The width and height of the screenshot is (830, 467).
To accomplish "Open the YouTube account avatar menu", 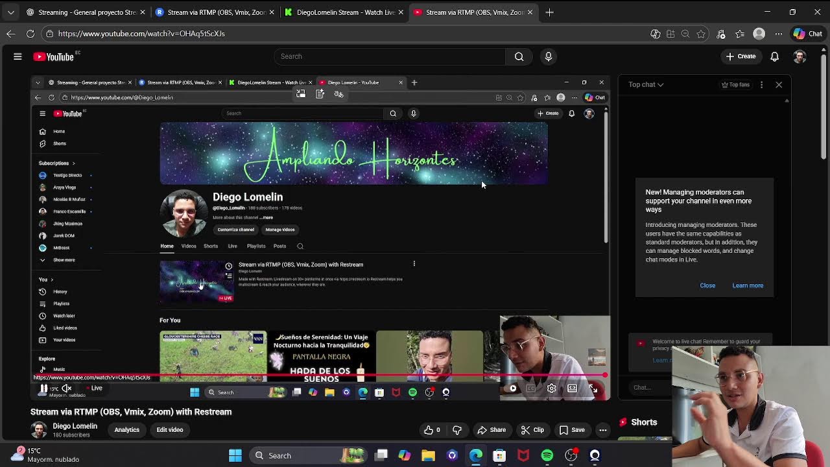I will [800, 56].
